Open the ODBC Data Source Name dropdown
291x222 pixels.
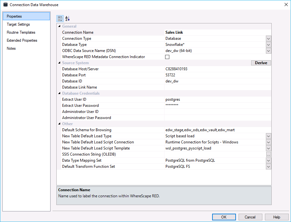click(268, 51)
